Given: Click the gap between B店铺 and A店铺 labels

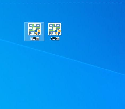Looking at the screenshot, I should pyautogui.click(x=46, y=39).
